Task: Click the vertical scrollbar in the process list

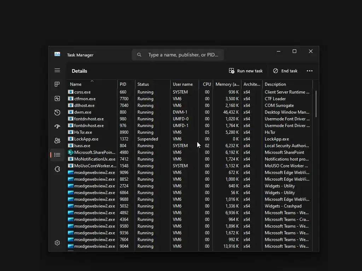Action: (x=316, y=104)
